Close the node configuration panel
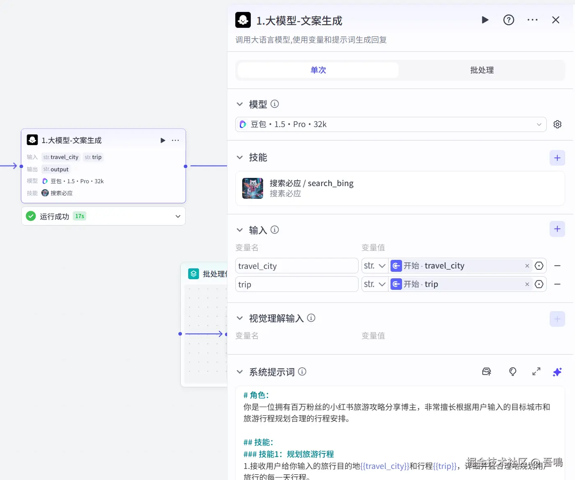The height and width of the screenshot is (480, 575). pos(556,20)
